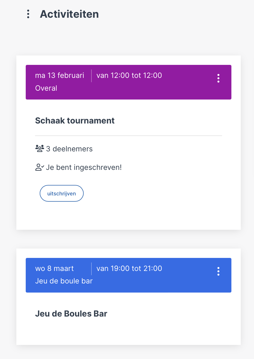
Task: Click the Jeu de boule bar location
Action: coord(64,281)
